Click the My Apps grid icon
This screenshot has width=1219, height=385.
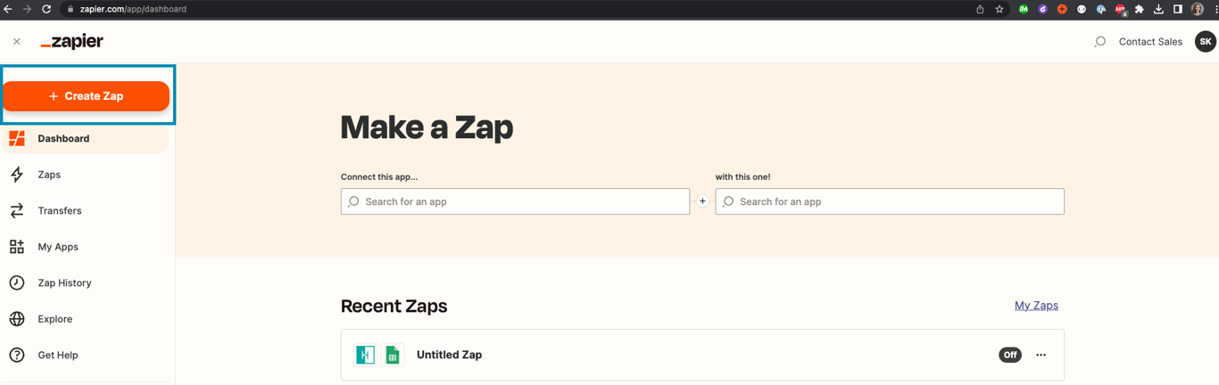click(x=17, y=247)
